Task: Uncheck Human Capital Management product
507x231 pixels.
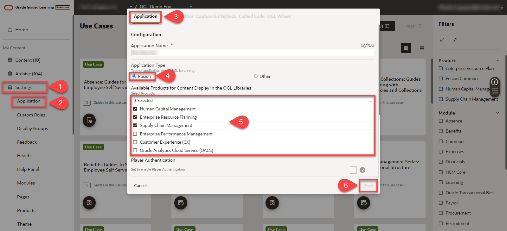Action: click(135, 109)
